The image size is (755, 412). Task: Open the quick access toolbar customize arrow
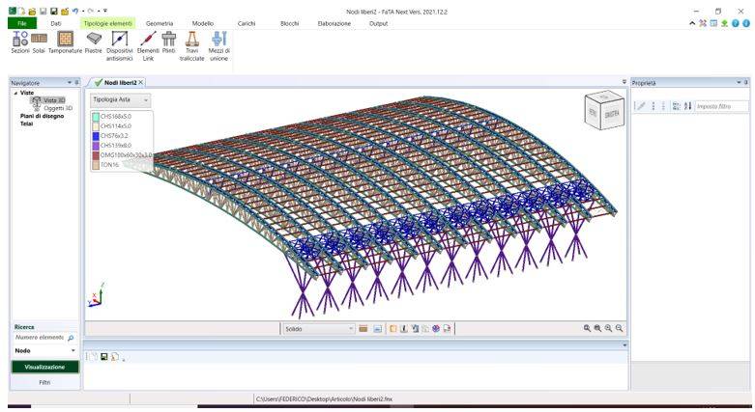pos(105,11)
